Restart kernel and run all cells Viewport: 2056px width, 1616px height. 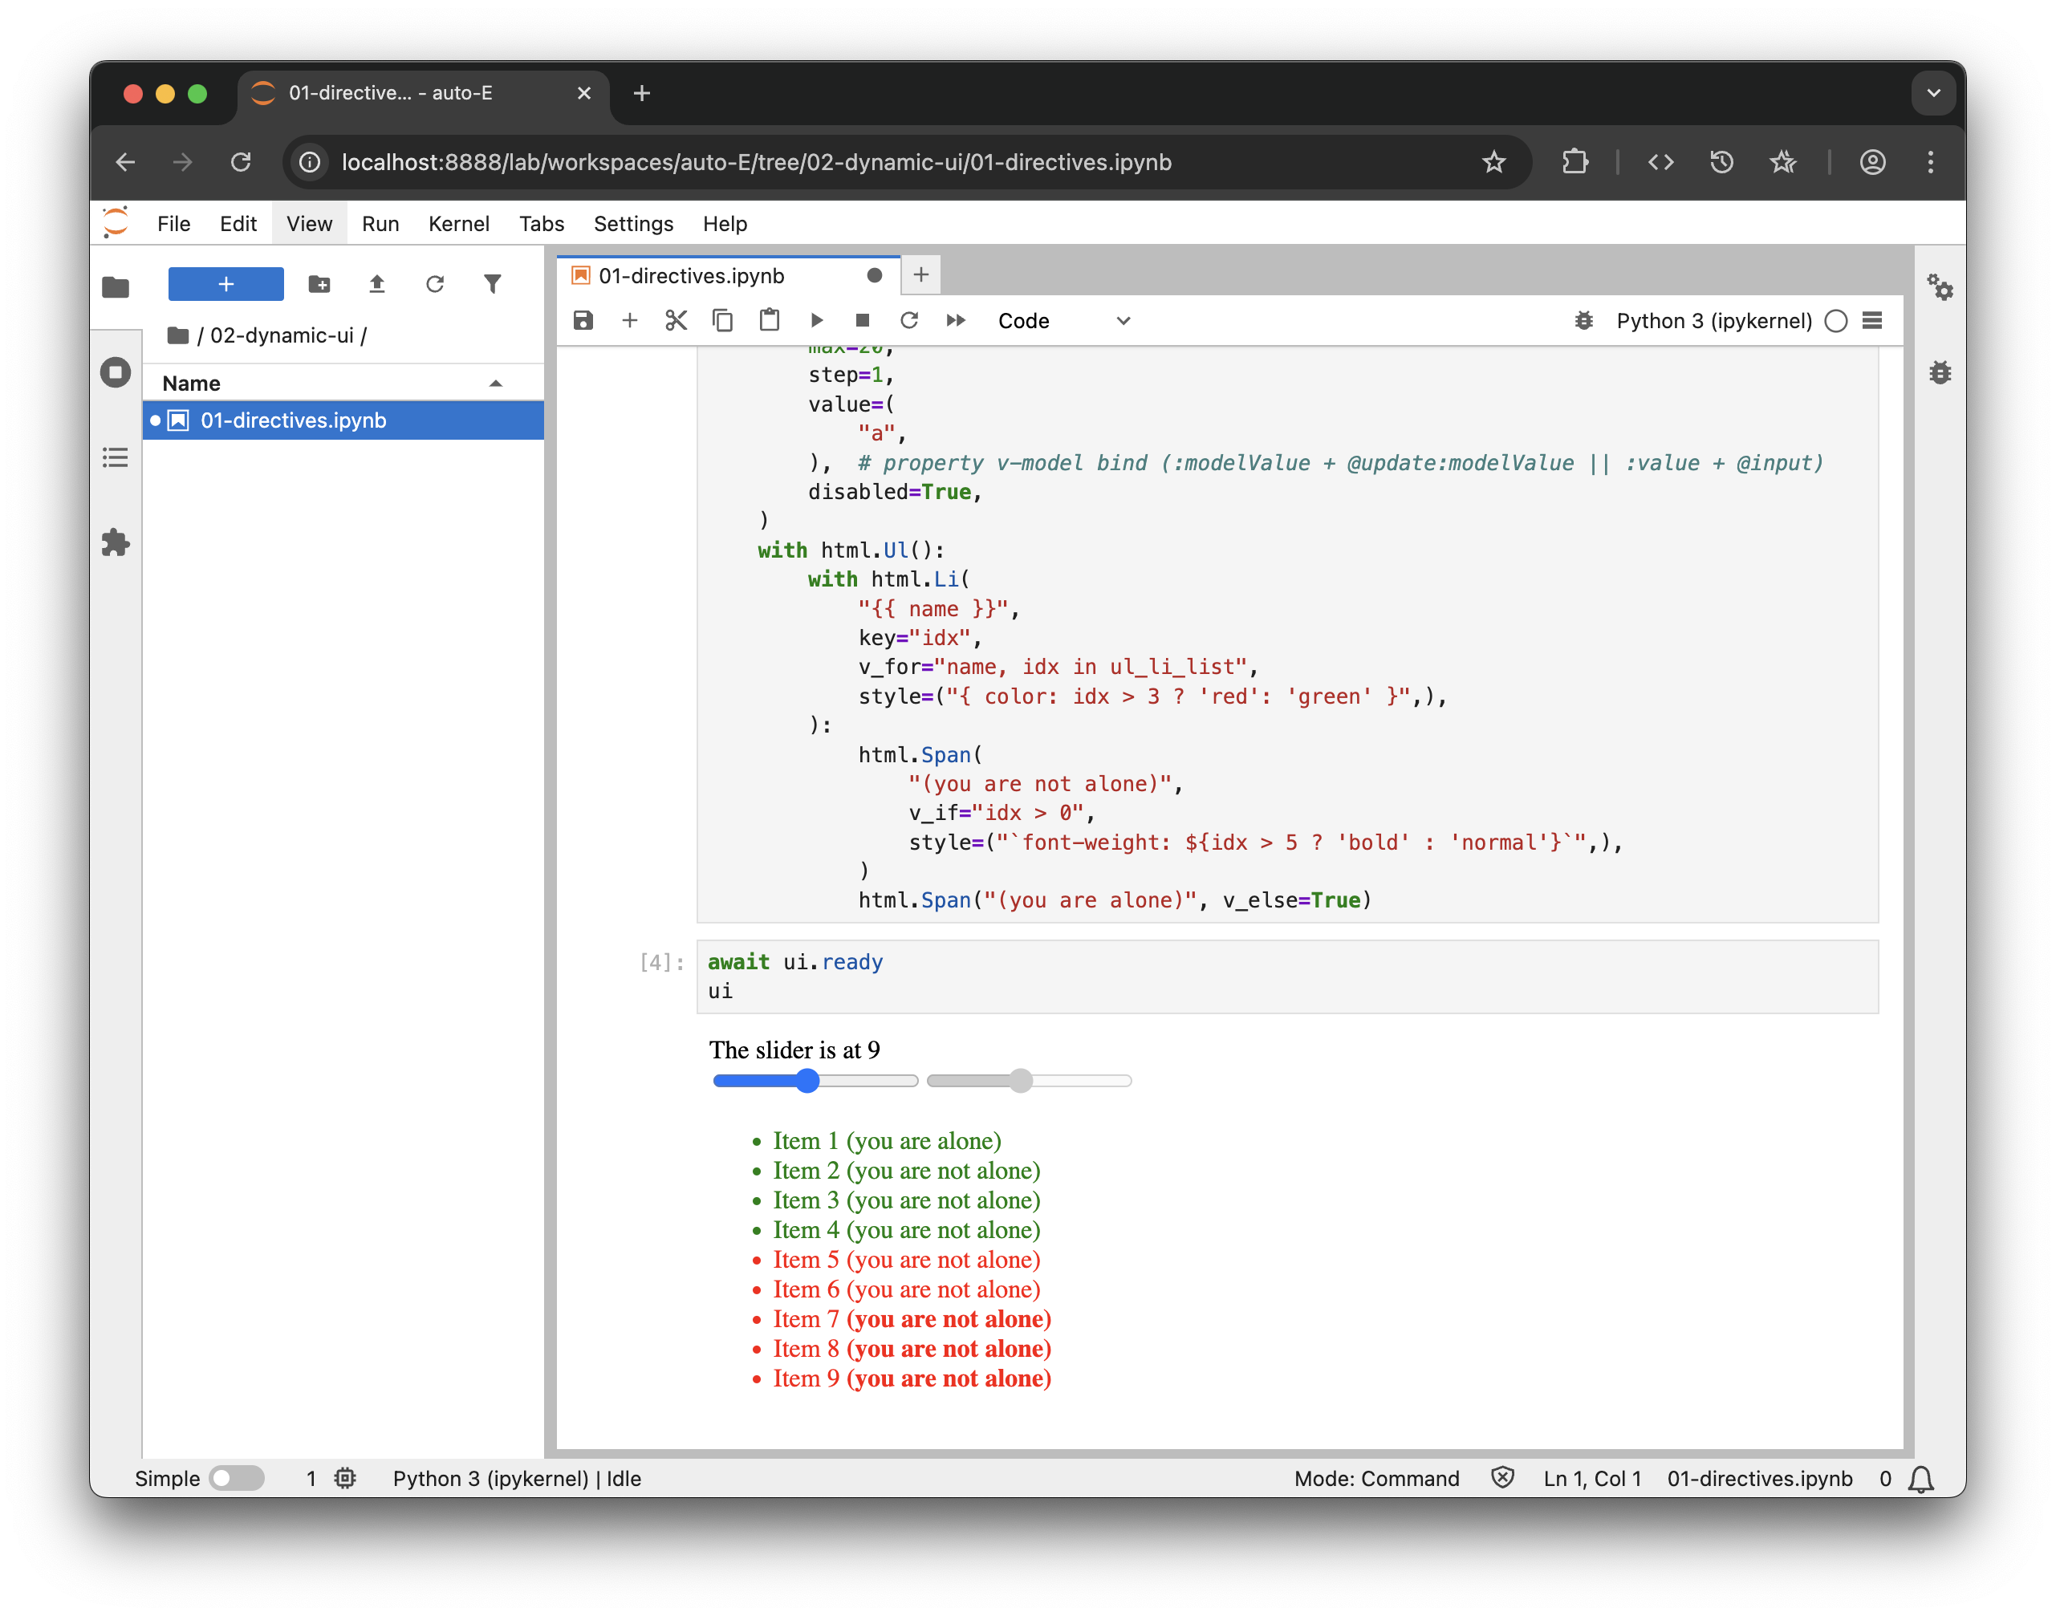(x=956, y=321)
